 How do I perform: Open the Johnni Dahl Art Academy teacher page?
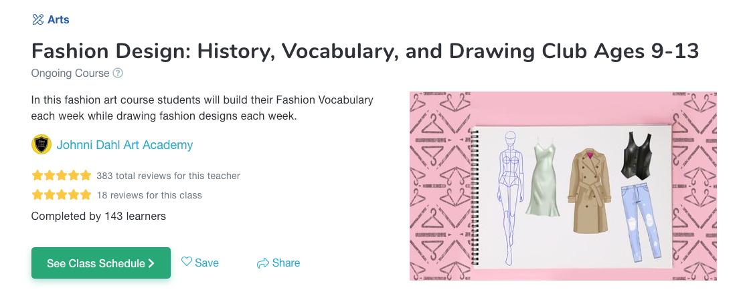tap(124, 144)
